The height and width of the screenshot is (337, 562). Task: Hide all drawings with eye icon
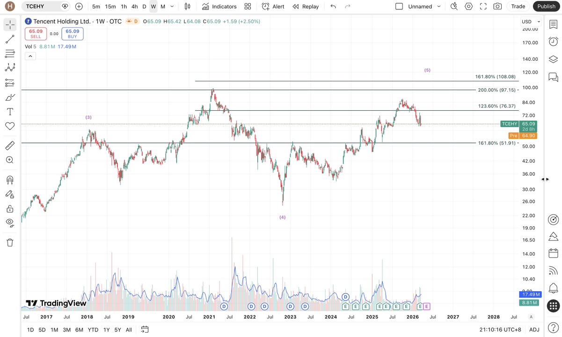[x=10, y=223]
